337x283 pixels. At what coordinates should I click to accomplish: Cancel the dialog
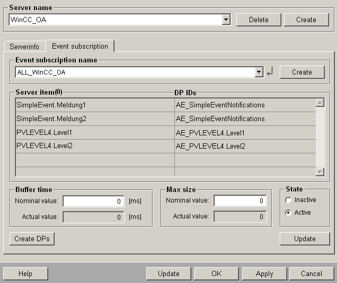tap(311, 273)
